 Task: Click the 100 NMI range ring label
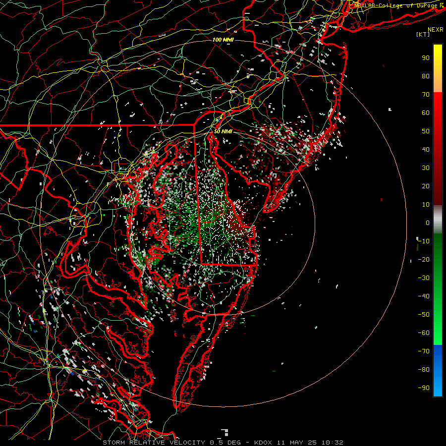(x=223, y=40)
